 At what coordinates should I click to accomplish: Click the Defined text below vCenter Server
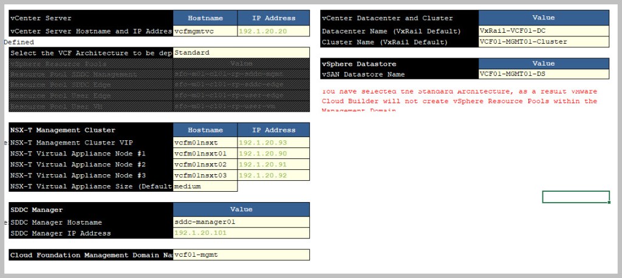pos(19,42)
